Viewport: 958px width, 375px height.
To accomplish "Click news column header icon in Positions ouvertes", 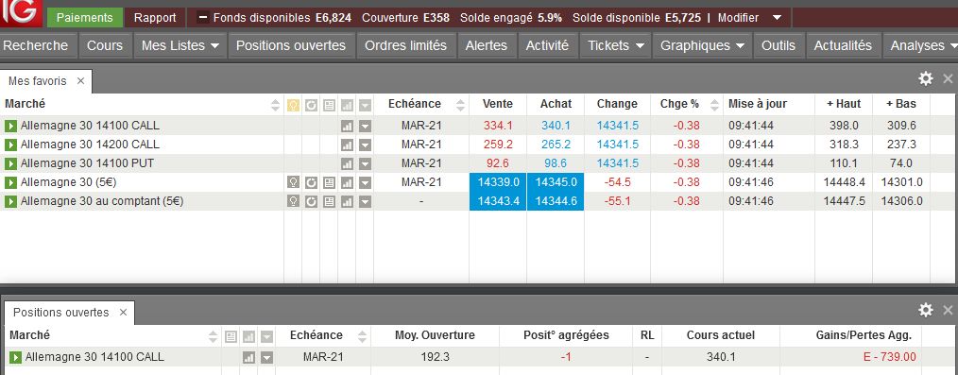I will [x=231, y=336].
